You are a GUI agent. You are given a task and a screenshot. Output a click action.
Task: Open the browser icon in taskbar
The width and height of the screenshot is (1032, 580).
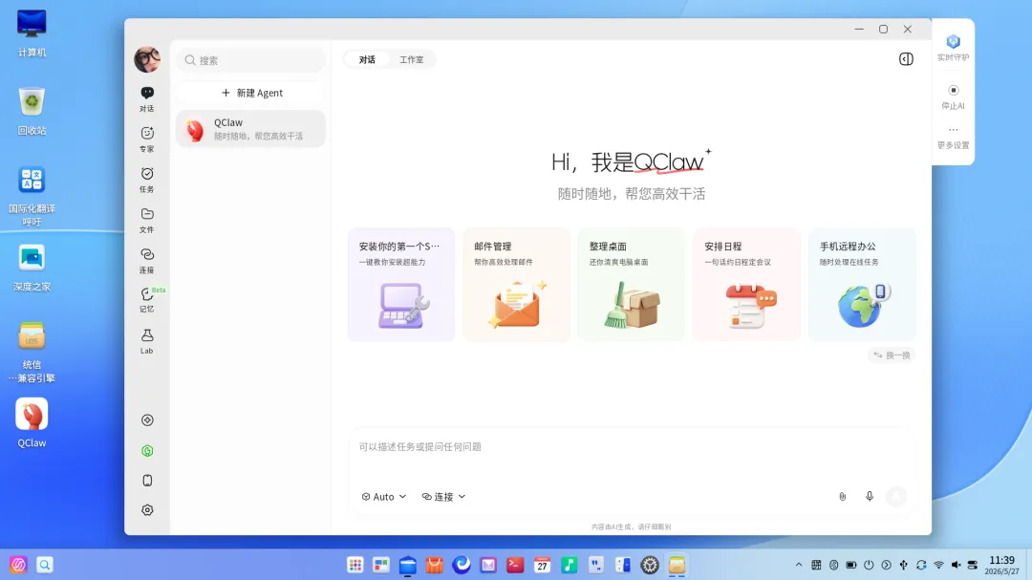[462, 565]
